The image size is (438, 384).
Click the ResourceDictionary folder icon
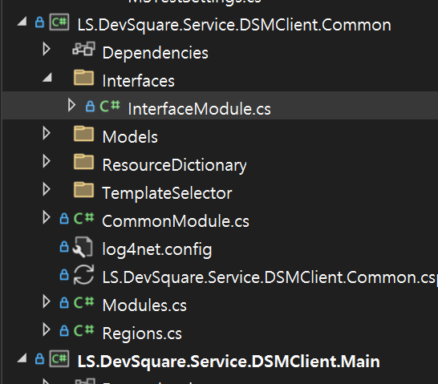(83, 162)
